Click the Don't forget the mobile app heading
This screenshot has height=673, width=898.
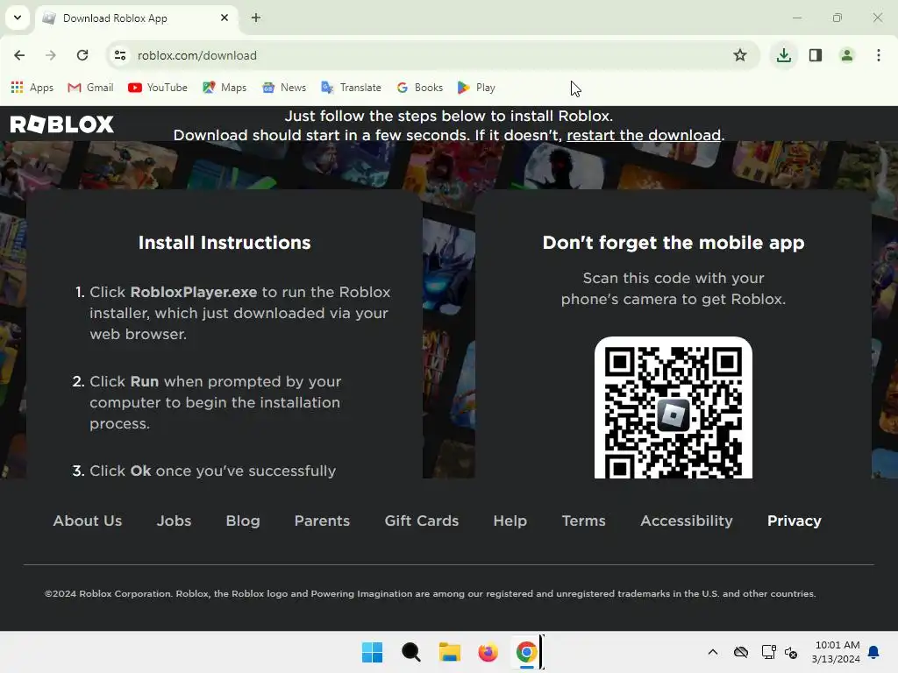click(x=673, y=243)
